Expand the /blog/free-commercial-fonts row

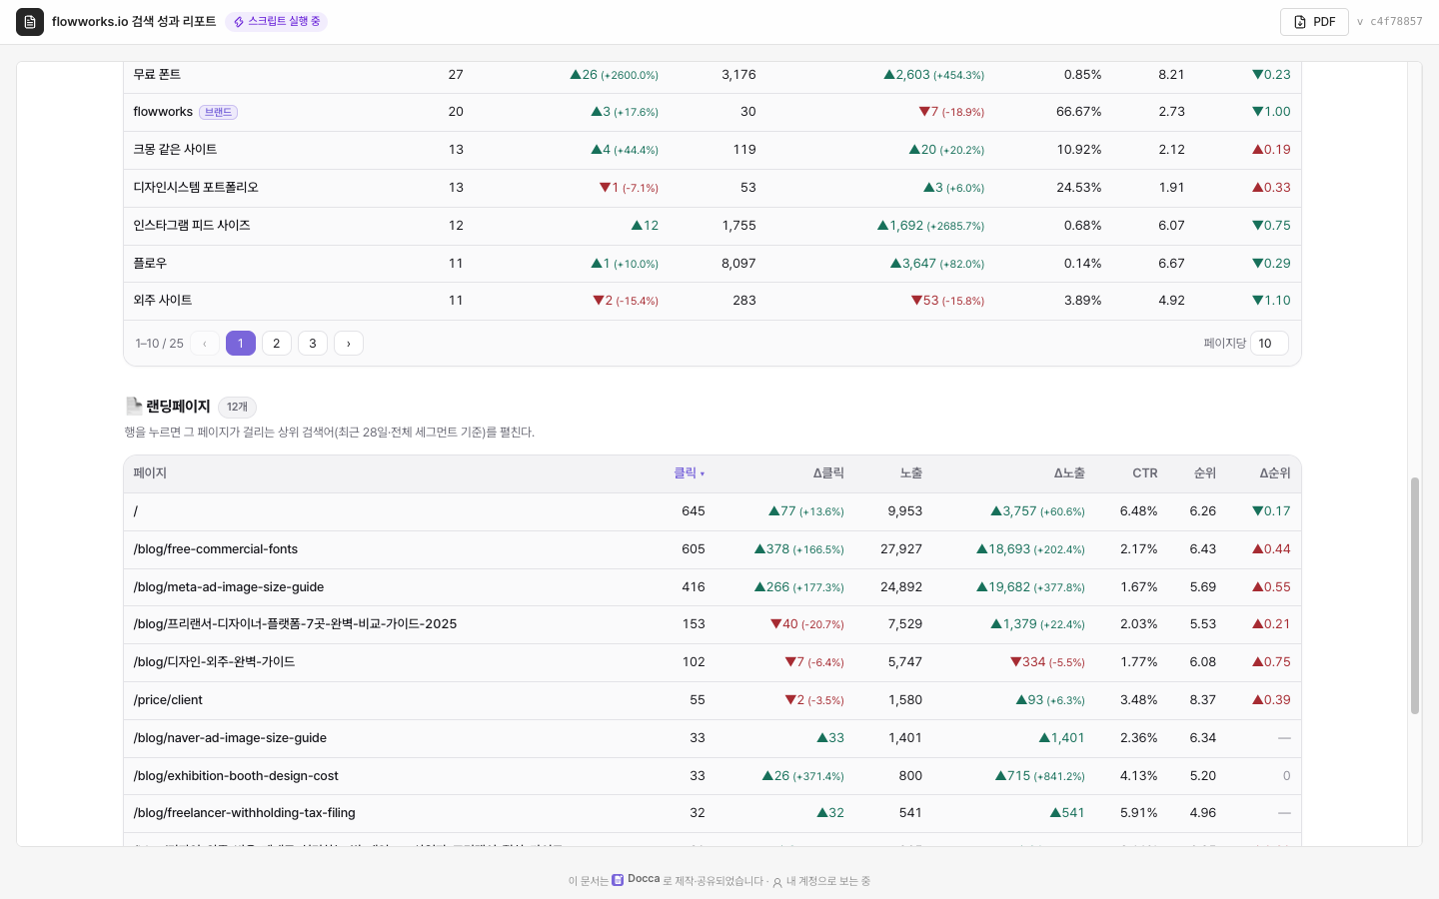tap(713, 549)
